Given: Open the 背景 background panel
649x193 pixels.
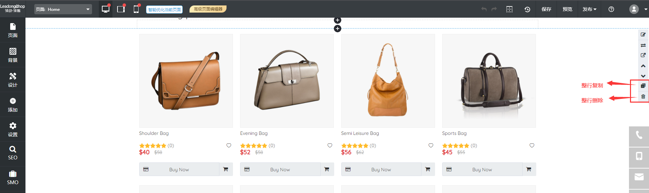Looking at the screenshot, I should coord(13,55).
